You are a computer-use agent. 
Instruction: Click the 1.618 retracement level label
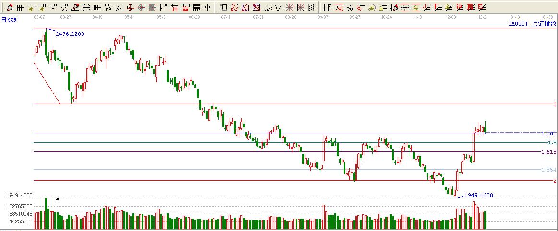click(x=548, y=152)
